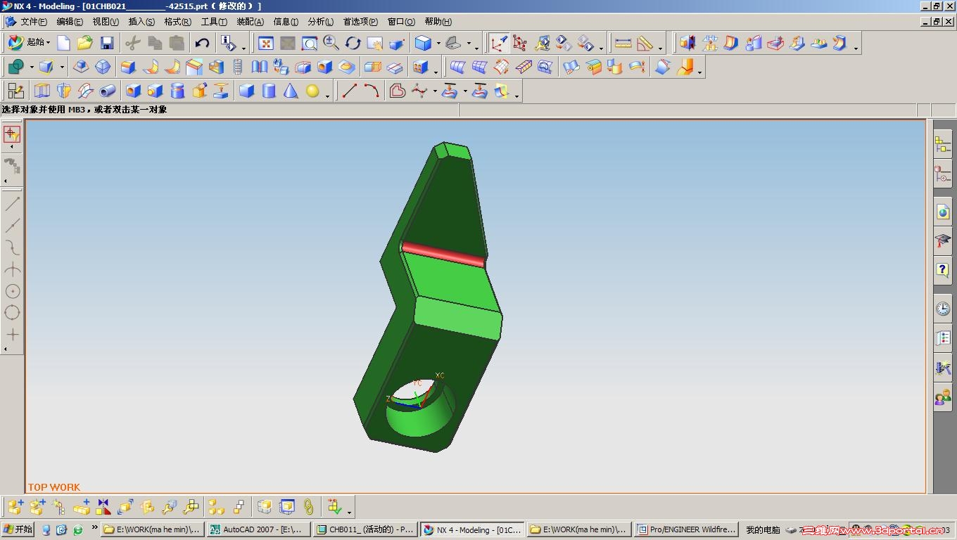Screen dimensions: 957x540
Task: Select the Hole feature icon
Action: point(134,91)
